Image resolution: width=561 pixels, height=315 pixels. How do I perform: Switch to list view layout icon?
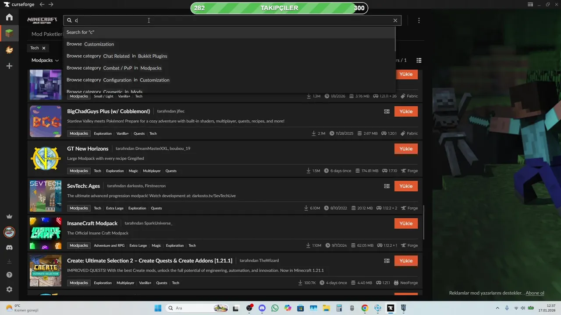(419, 60)
